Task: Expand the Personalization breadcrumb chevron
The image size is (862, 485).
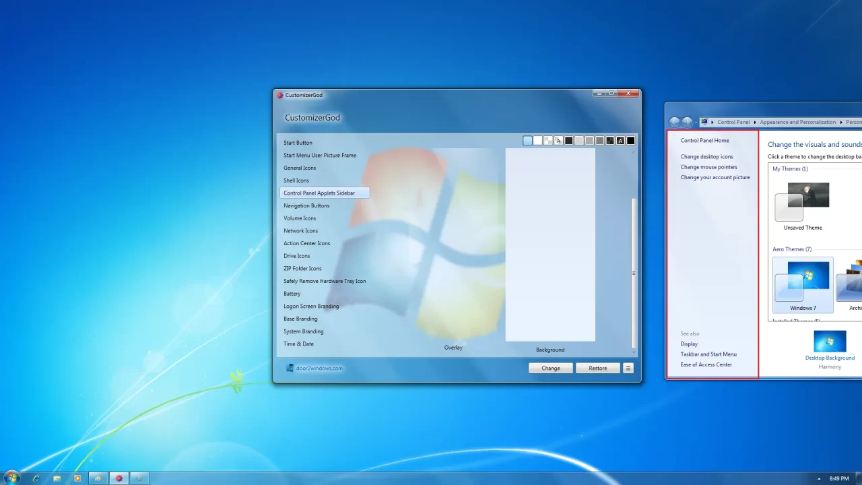Action: (842, 122)
